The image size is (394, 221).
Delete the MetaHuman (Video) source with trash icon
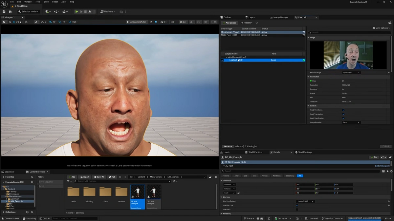coord(303,32)
